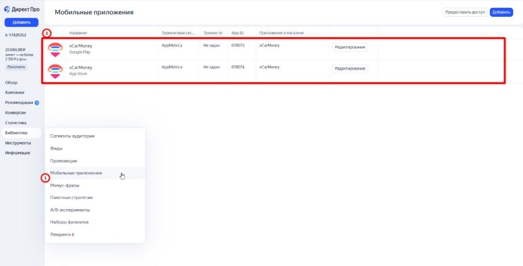523x266 pixels.
Task: Open the Инструменты sidebar section
Action: click(x=18, y=143)
